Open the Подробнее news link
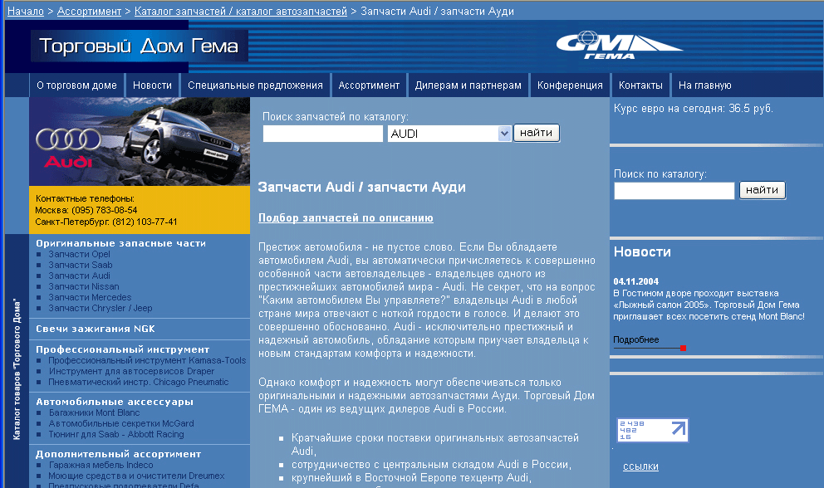The image size is (824, 488). [636, 340]
